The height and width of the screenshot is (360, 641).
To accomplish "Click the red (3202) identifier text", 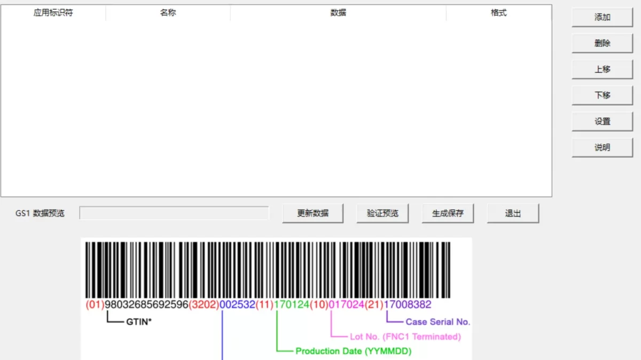I will [x=204, y=305].
